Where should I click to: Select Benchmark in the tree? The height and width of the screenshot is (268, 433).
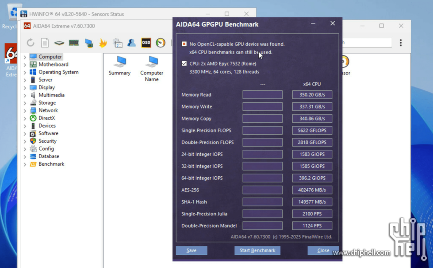point(51,164)
